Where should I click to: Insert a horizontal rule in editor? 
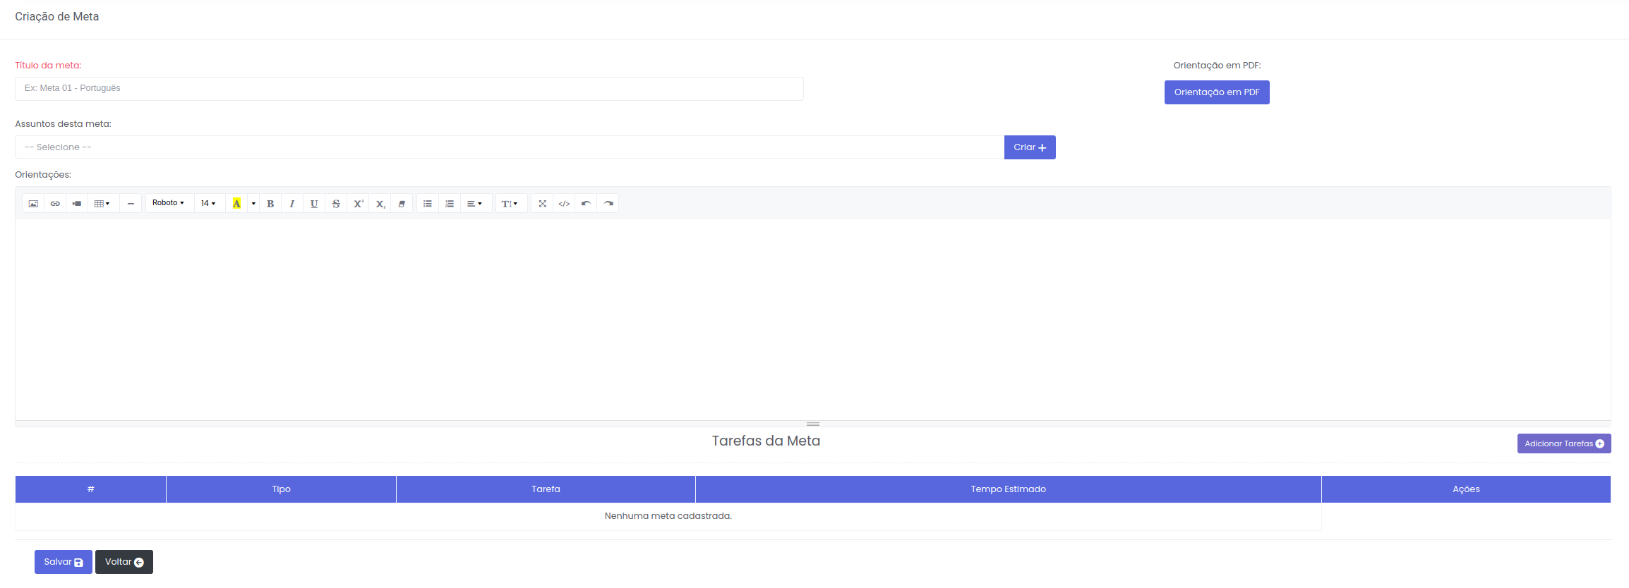click(x=131, y=204)
